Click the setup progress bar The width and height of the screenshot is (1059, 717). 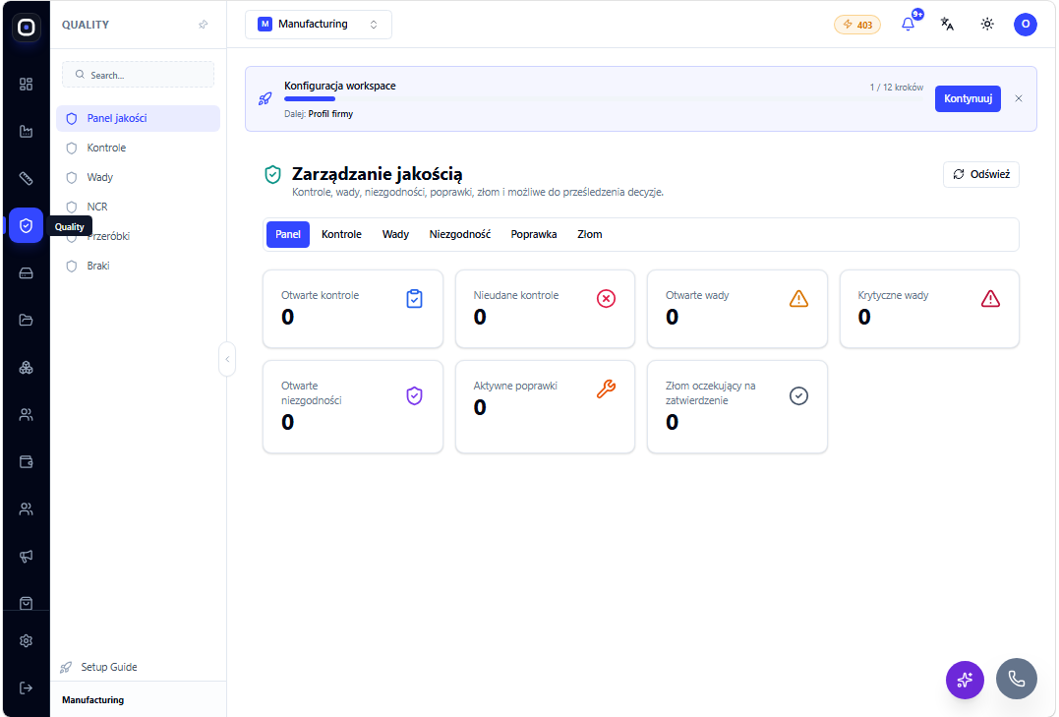tap(604, 99)
